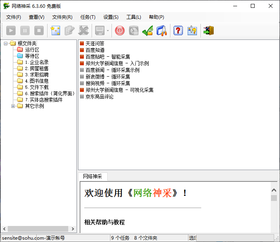The height and width of the screenshot is (242, 280).
Task: Select 郑州大学新闻信息 - 可视化采集 task
Action: click(119, 90)
